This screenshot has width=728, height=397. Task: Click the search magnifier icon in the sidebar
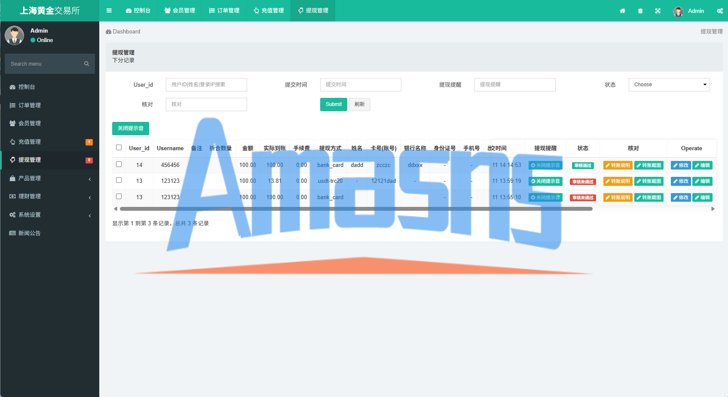86,64
